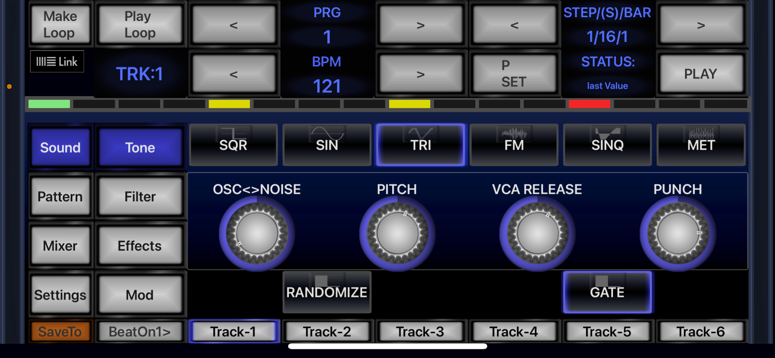The image size is (775, 358).
Task: Select the SIN sine waveform
Action: coord(327,145)
